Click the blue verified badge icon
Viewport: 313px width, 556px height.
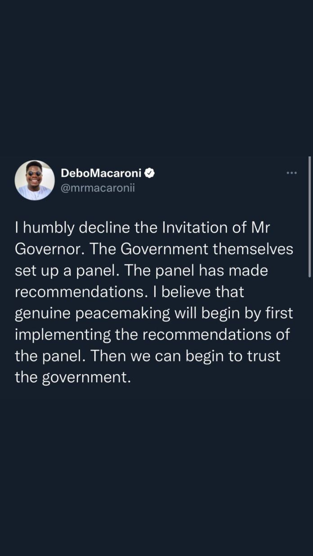click(x=150, y=173)
